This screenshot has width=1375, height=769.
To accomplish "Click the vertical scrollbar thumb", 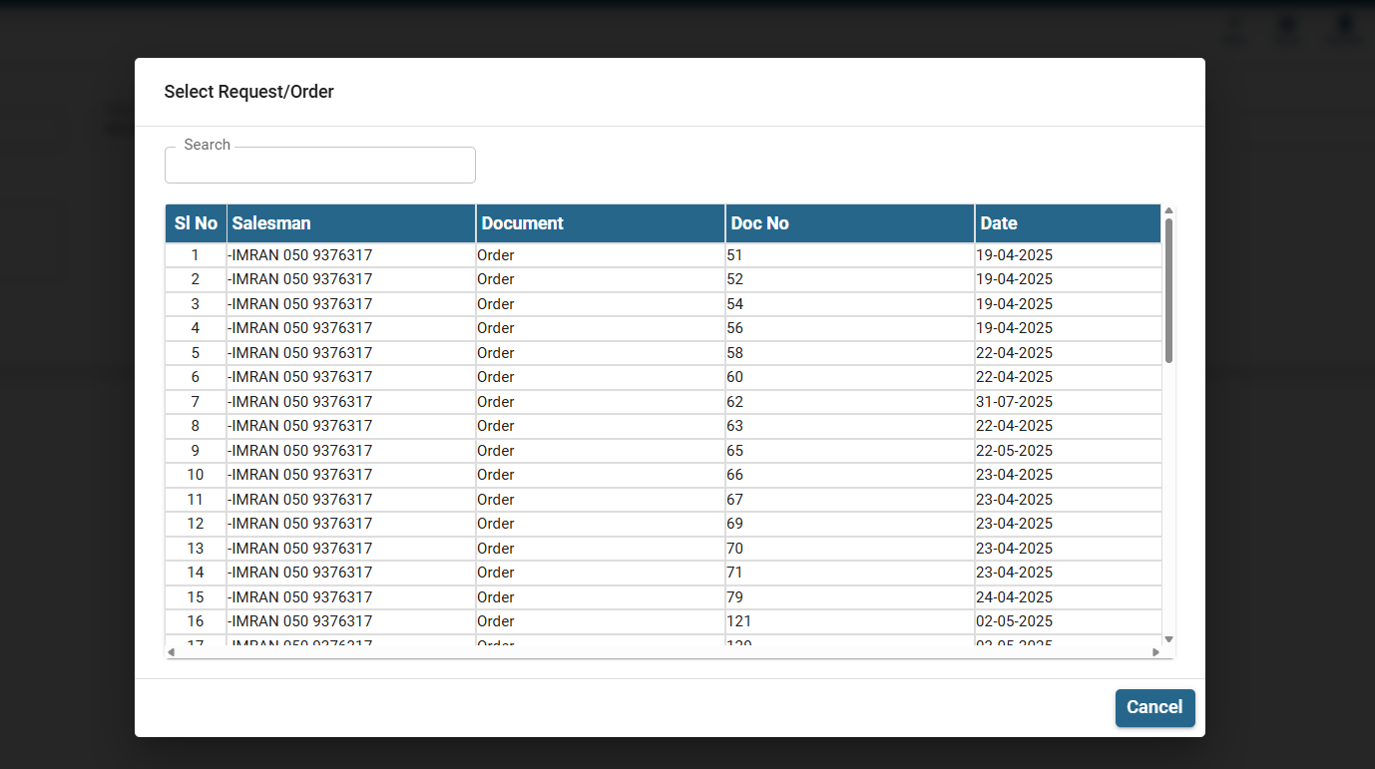I will (1168, 289).
